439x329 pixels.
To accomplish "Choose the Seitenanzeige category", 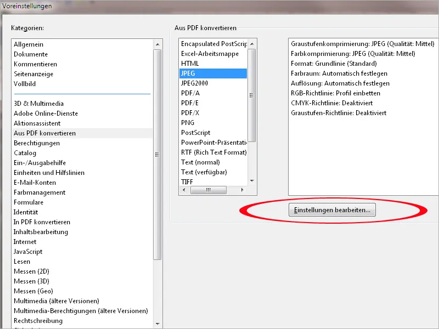I will pyautogui.click(x=33, y=74).
